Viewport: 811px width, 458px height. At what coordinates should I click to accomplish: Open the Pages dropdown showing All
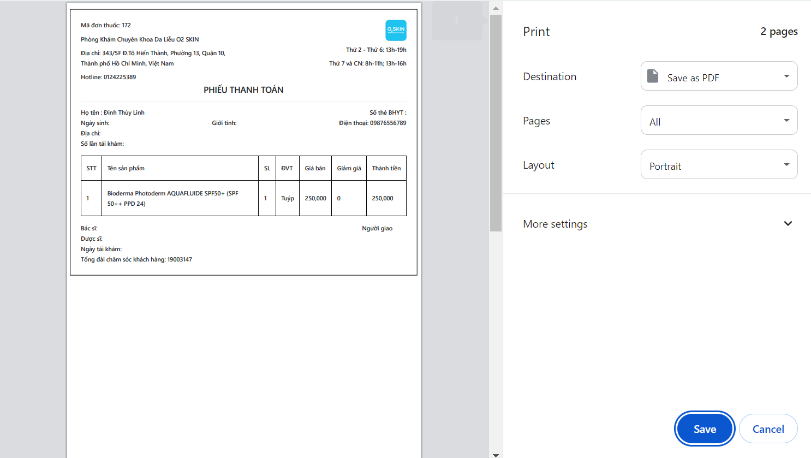tap(719, 121)
